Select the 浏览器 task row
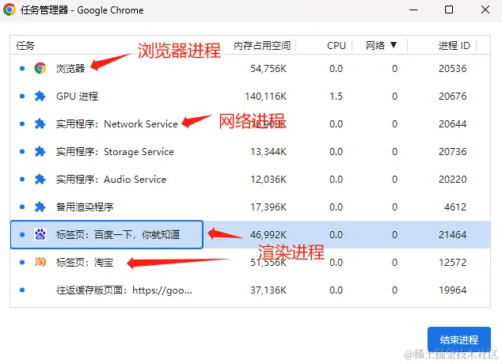502x364 pixels. click(x=250, y=68)
